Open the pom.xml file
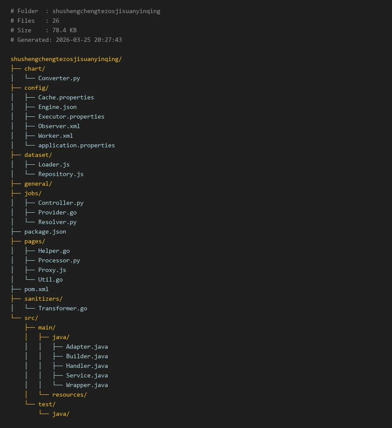Image resolution: width=392 pixels, height=428 pixels. (36, 289)
